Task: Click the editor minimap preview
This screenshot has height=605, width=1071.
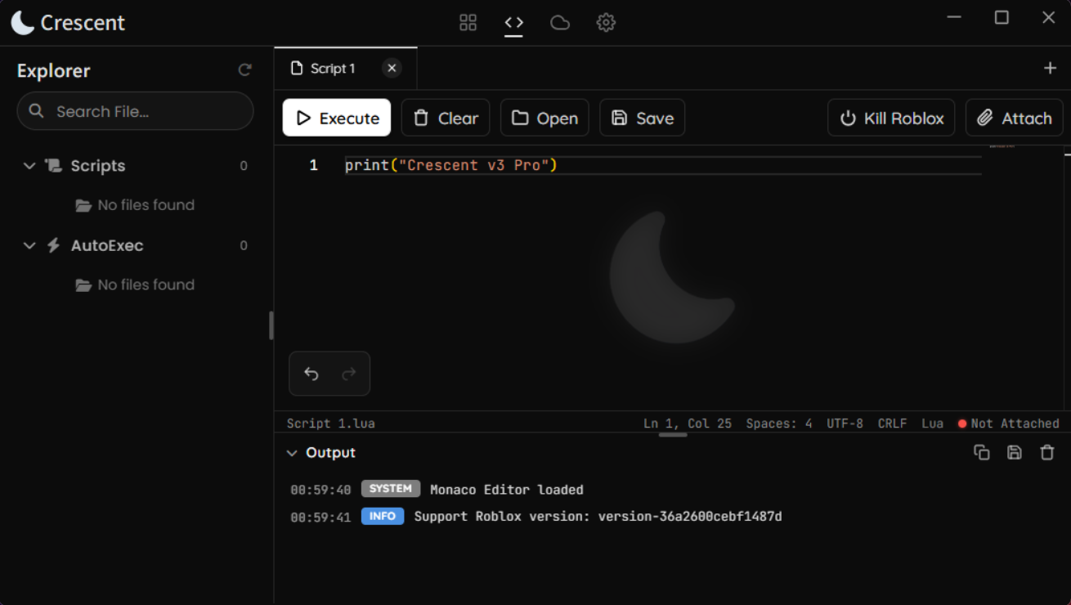Action: [1002, 146]
